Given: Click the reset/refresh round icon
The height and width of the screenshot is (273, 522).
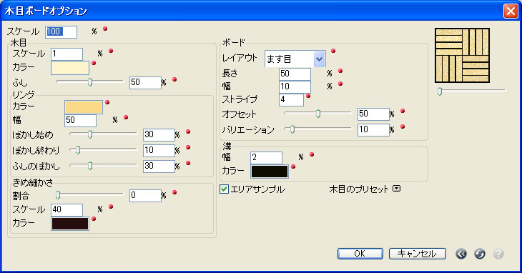Looking at the screenshot, I should 480,254.
